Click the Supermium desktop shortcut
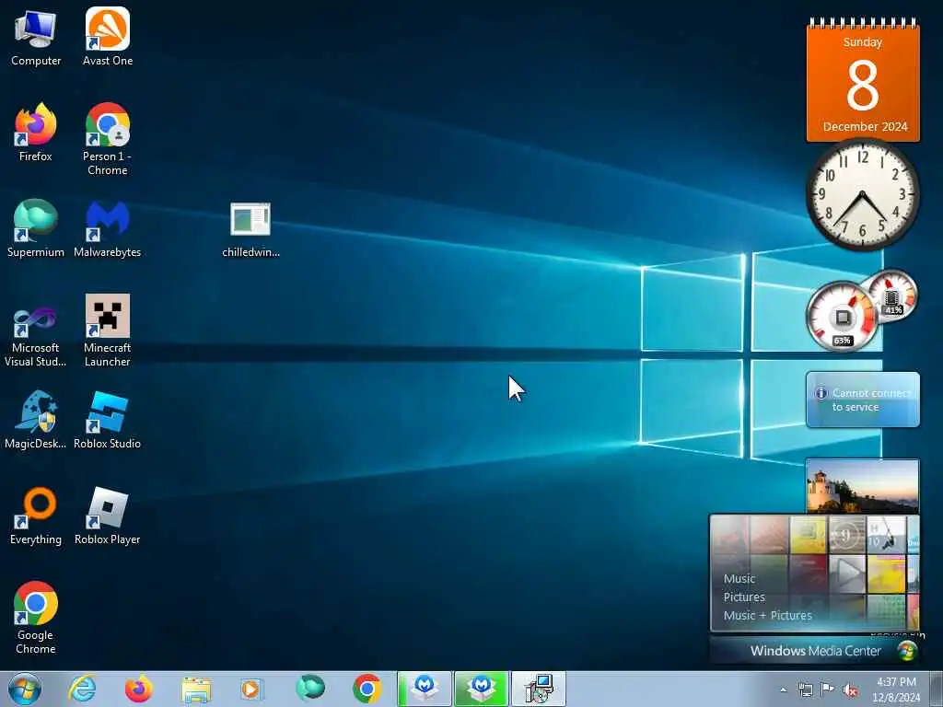This screenshot has height=707, width=943. point(36,228)
